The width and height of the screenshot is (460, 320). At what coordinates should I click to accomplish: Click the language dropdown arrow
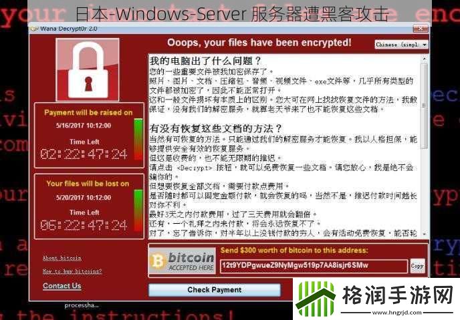425,45
